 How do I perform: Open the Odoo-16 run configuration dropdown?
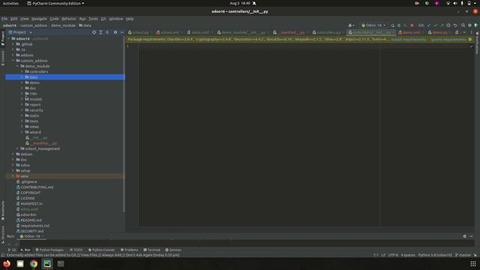373,25
